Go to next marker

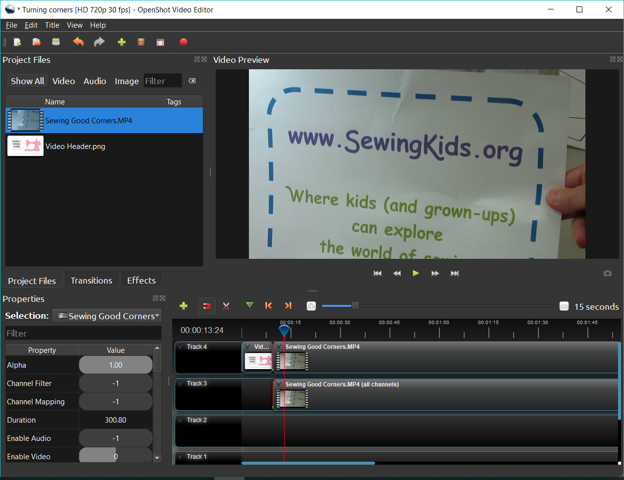288,306
